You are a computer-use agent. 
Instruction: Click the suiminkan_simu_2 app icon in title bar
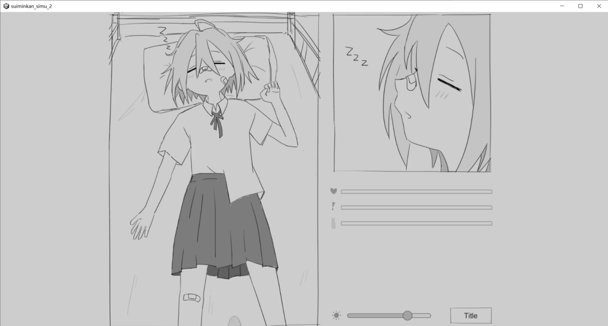[6, 6]
